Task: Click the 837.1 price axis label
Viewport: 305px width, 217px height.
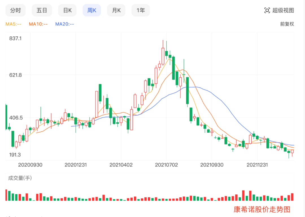Action: (x=15, y=38)
